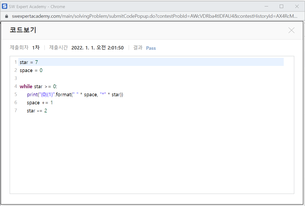The height and width of the screenshot is (206, 305).
Task: Minimize the Chrome window
Action: click(x=266, y=6)
